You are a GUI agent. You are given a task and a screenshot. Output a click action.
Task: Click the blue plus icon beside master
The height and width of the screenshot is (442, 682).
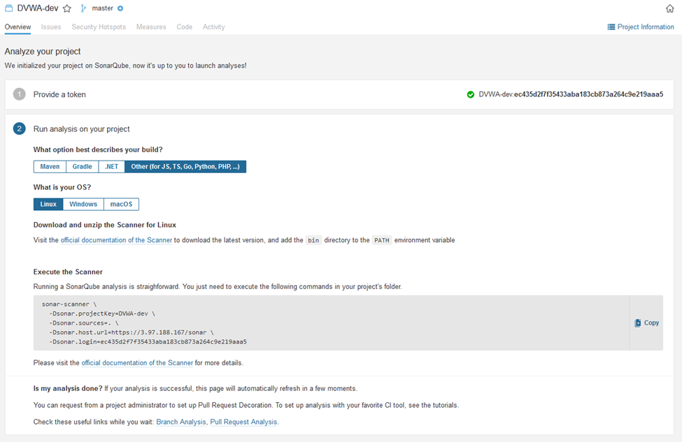click(x=120, y=8)
